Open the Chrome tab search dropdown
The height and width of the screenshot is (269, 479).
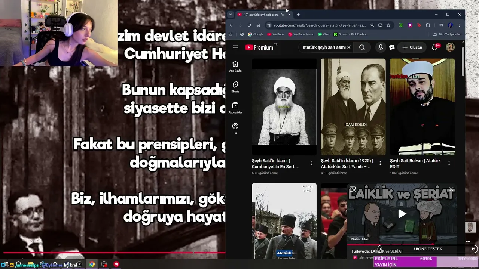click(x=231, y=15)
